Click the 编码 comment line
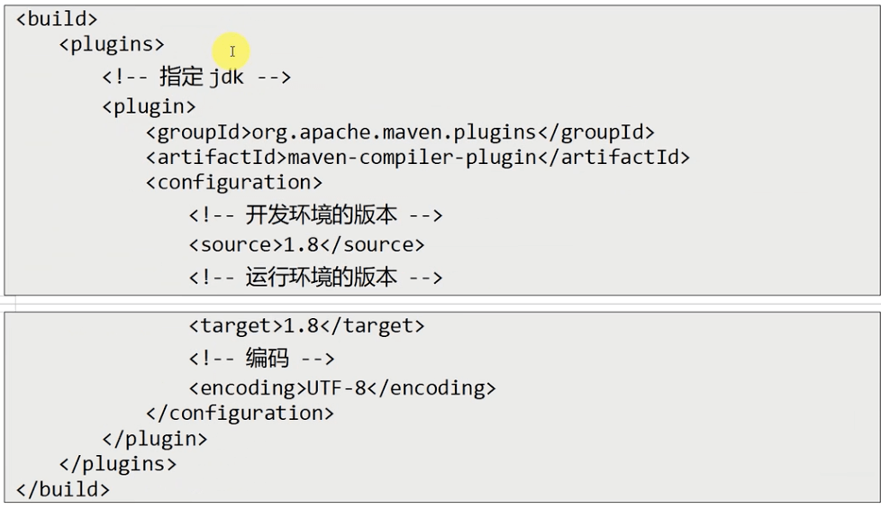This screenshot has width=881, height=510. [261, 359]
